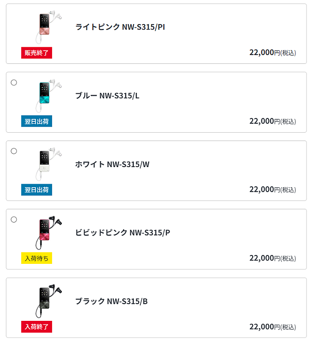The image size is (314, 341).
Task: Select the ブルー NW-S315/L radio button
Action: [x=14, y=83]
